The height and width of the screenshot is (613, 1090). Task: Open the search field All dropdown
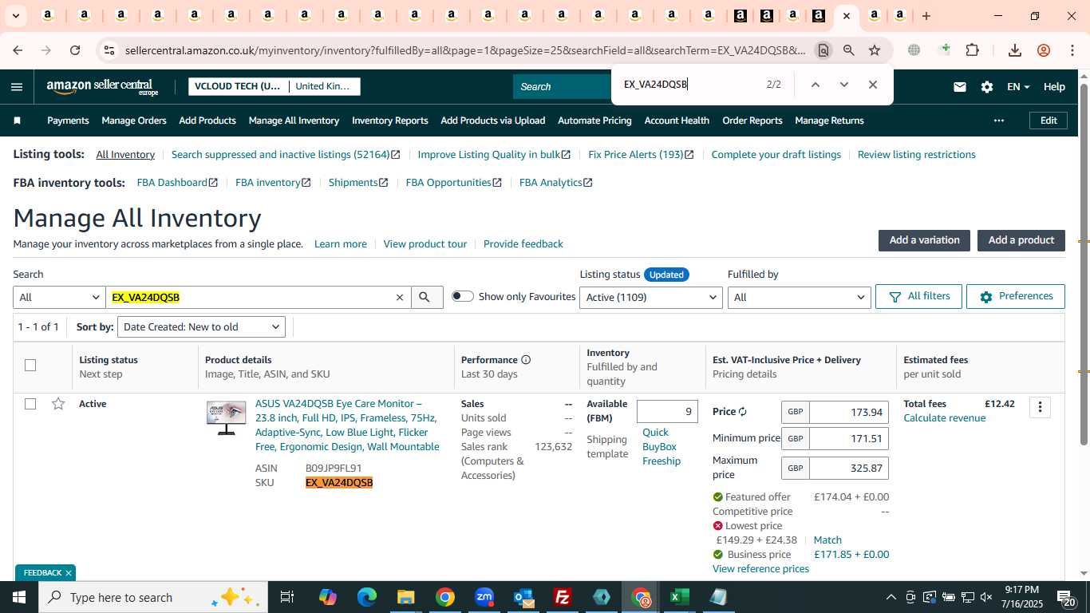pos(59,297)
